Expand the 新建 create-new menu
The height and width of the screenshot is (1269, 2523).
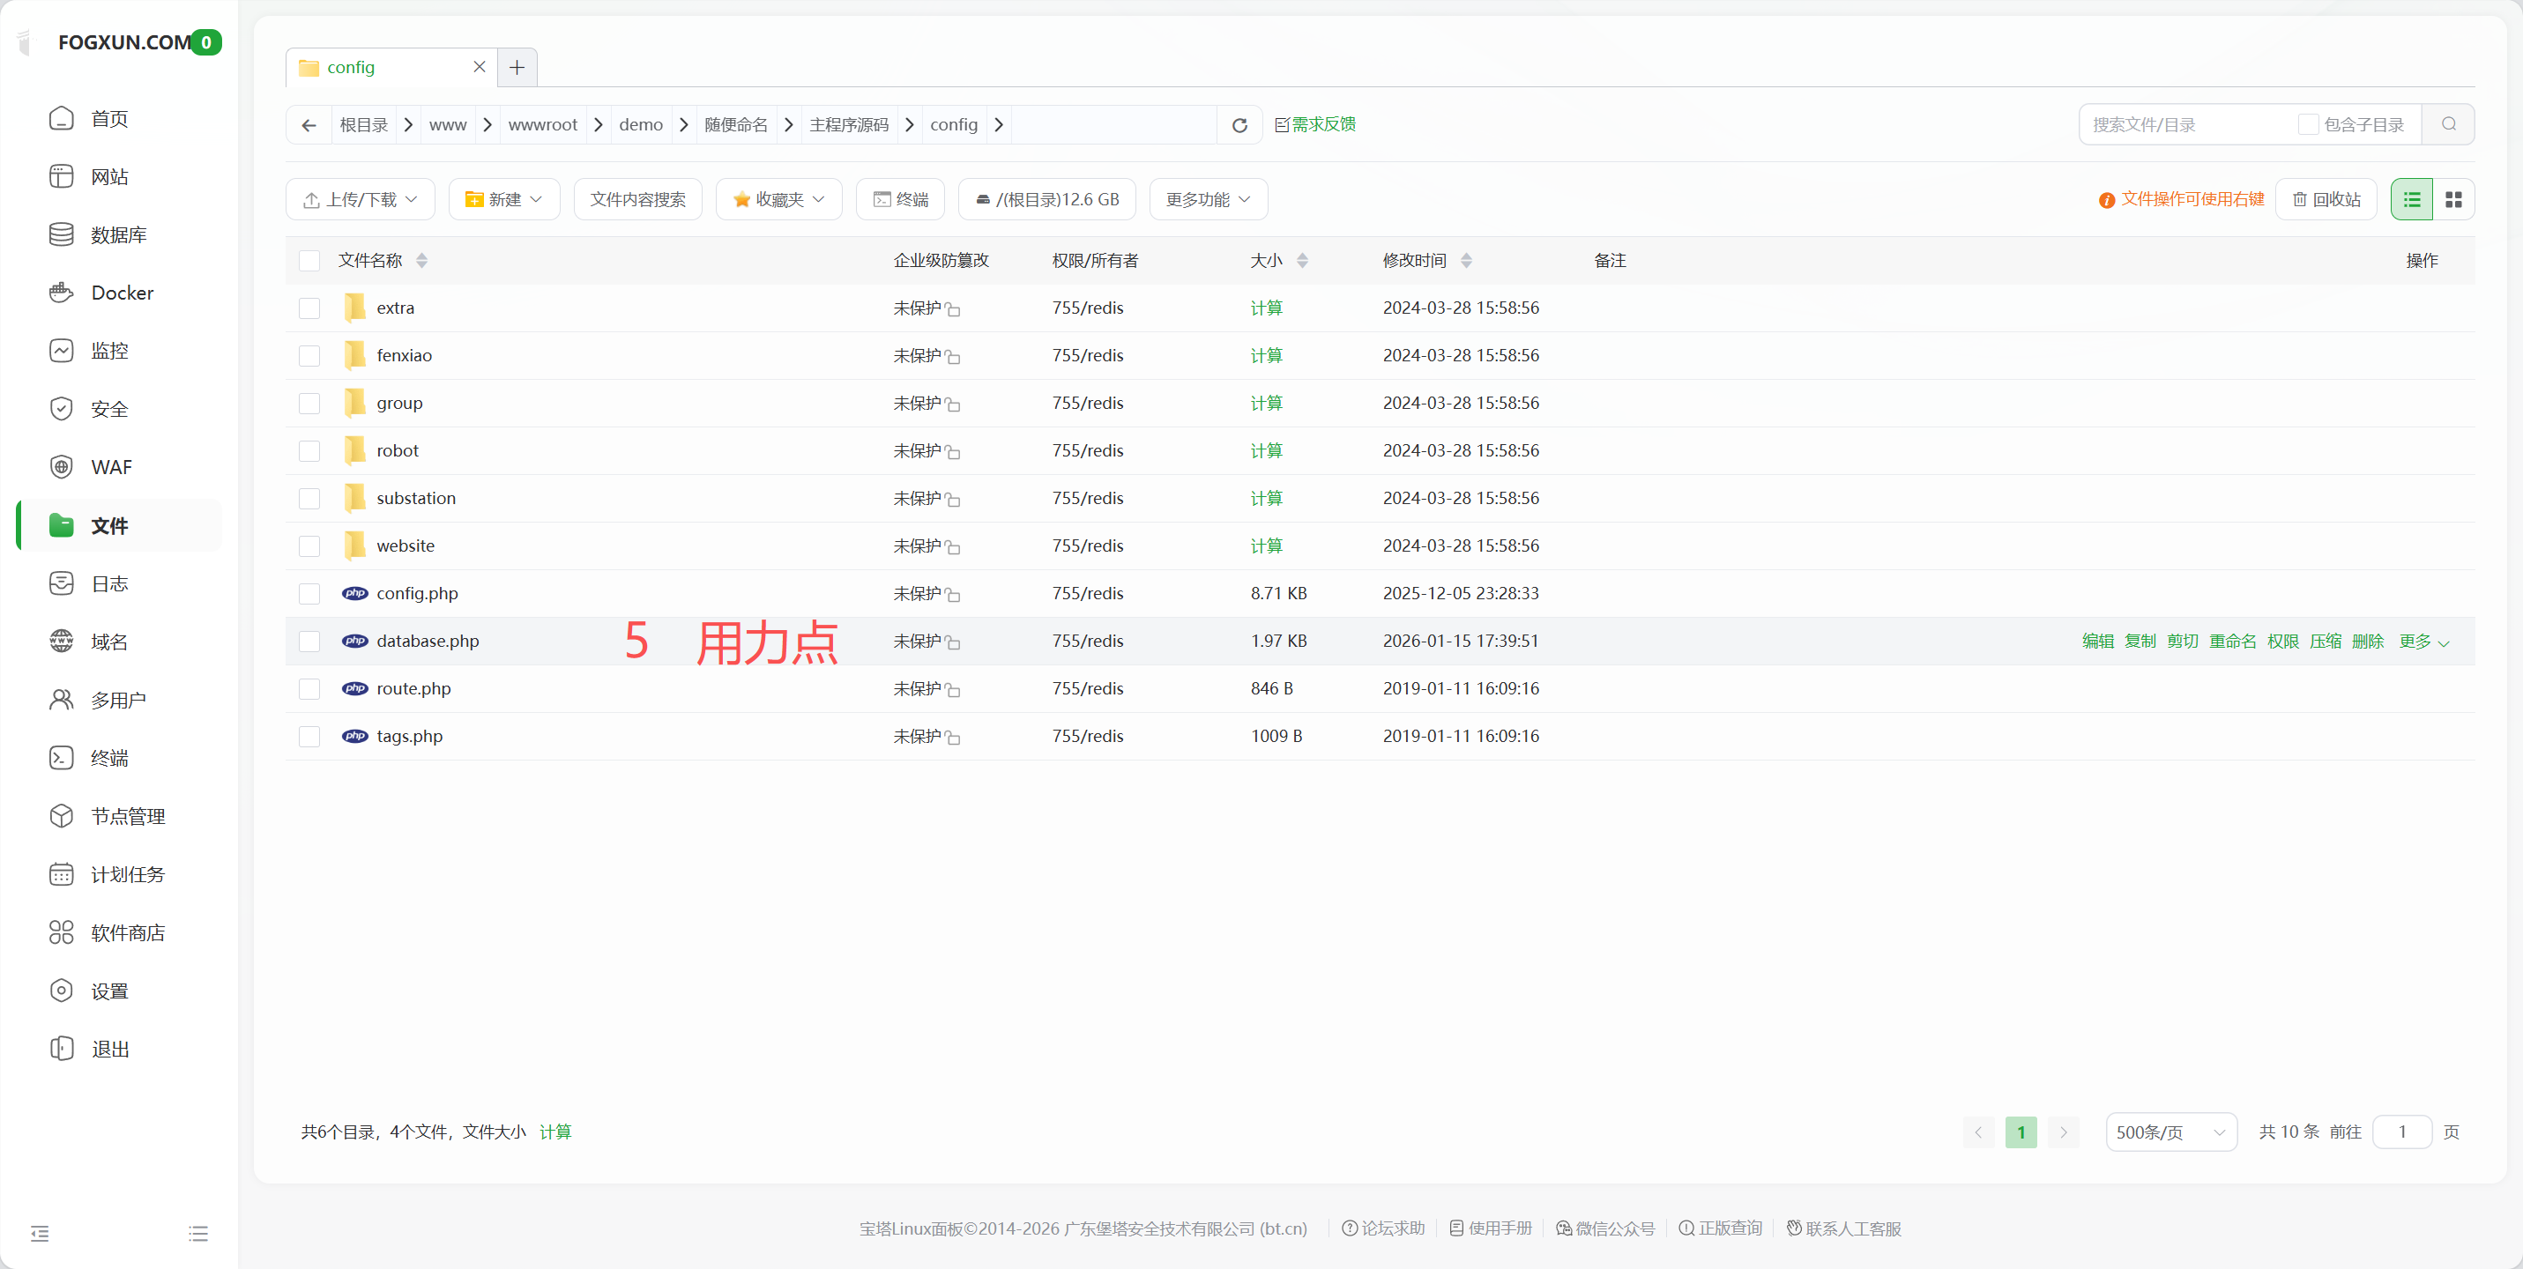click(504, 199)
